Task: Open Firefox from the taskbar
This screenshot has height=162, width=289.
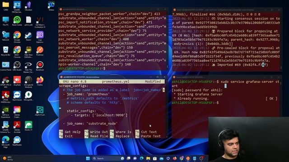Action: pyautogui.click(x=175, y=158)
